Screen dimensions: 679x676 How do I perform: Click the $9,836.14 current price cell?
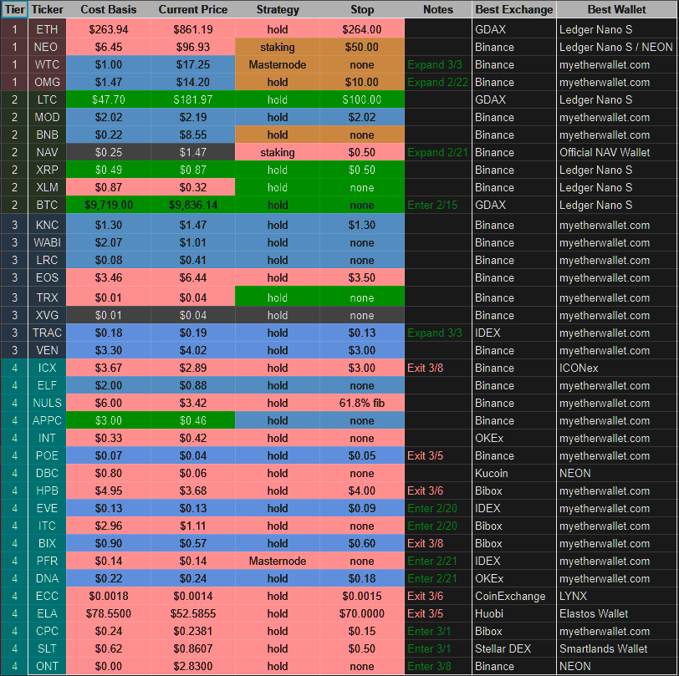tap(192, 205)
